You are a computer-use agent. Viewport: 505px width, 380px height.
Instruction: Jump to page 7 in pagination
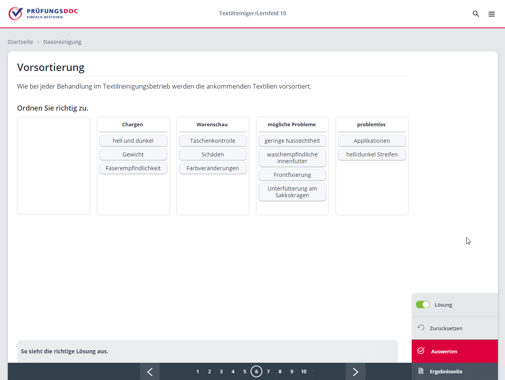pos(268,371)
